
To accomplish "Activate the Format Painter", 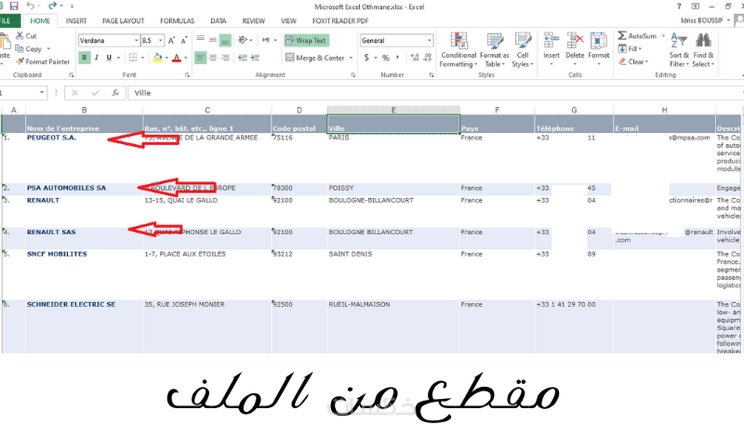I will (42, 62).
